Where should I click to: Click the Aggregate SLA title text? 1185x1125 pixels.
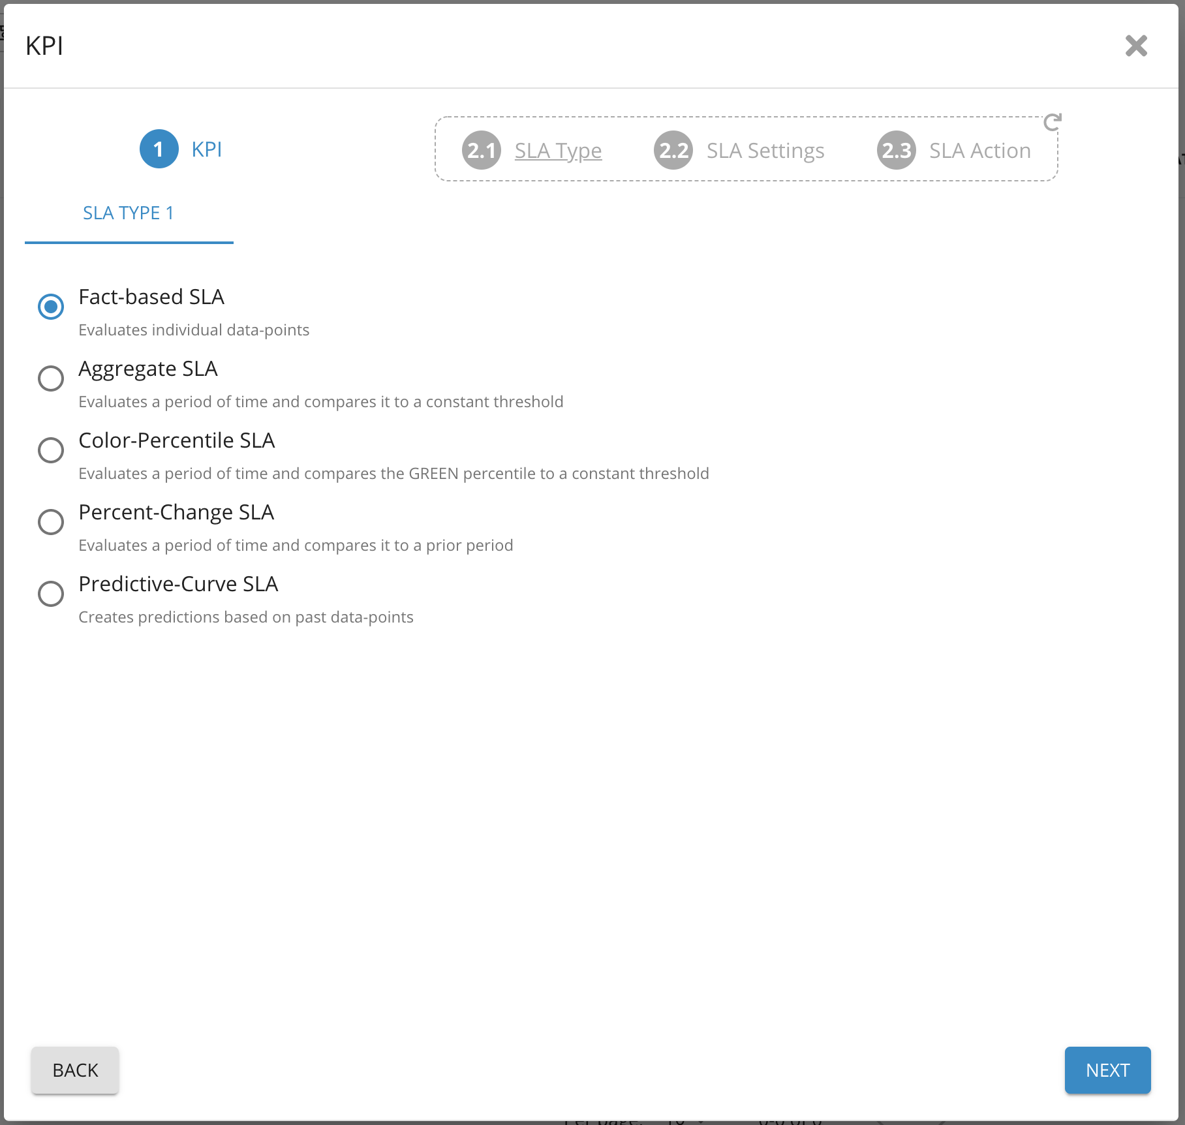[148, 369]
